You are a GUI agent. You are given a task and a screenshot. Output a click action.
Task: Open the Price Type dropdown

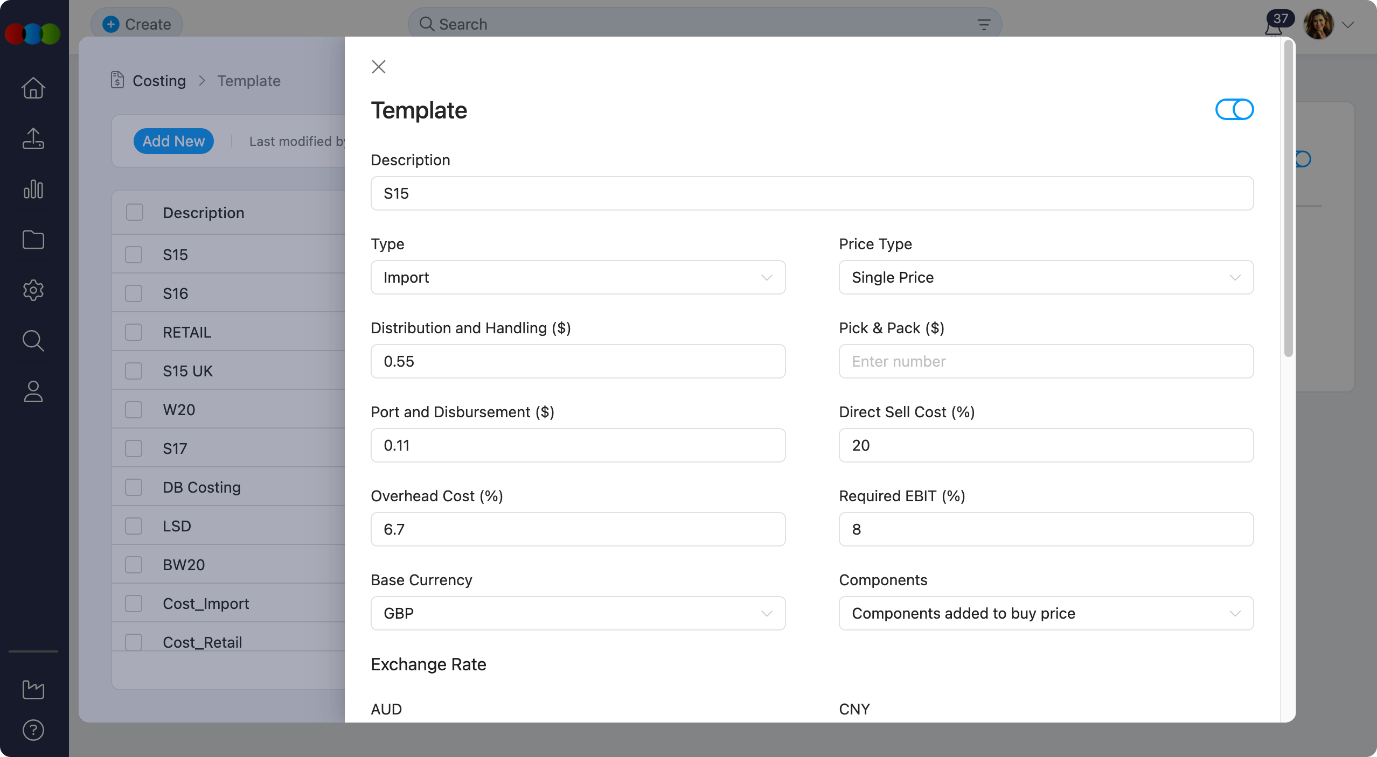coord(1046,277)
